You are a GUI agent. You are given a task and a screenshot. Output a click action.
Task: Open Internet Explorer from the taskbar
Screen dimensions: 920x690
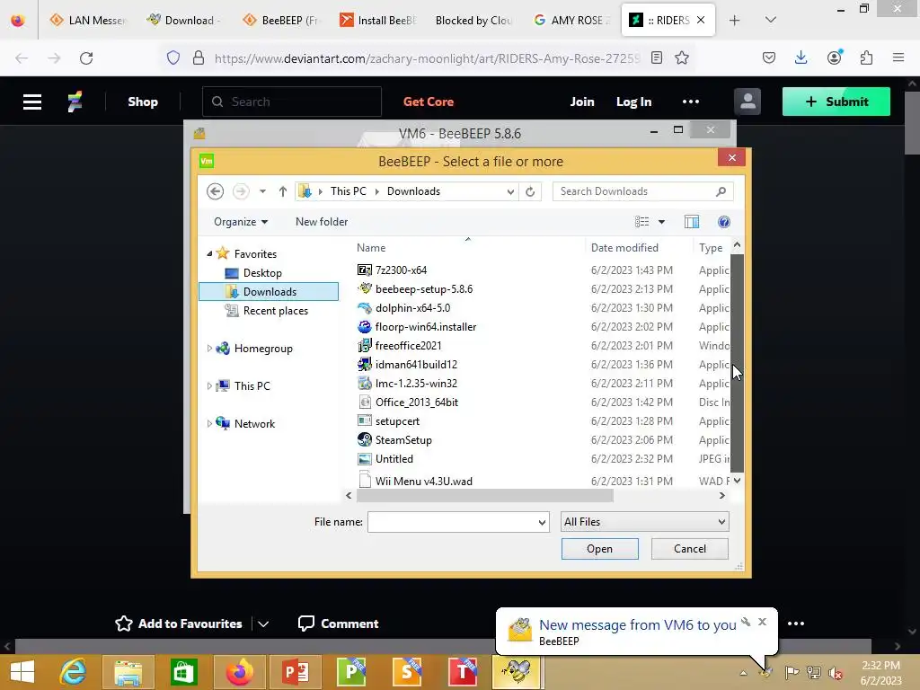(x=73, y=672)
